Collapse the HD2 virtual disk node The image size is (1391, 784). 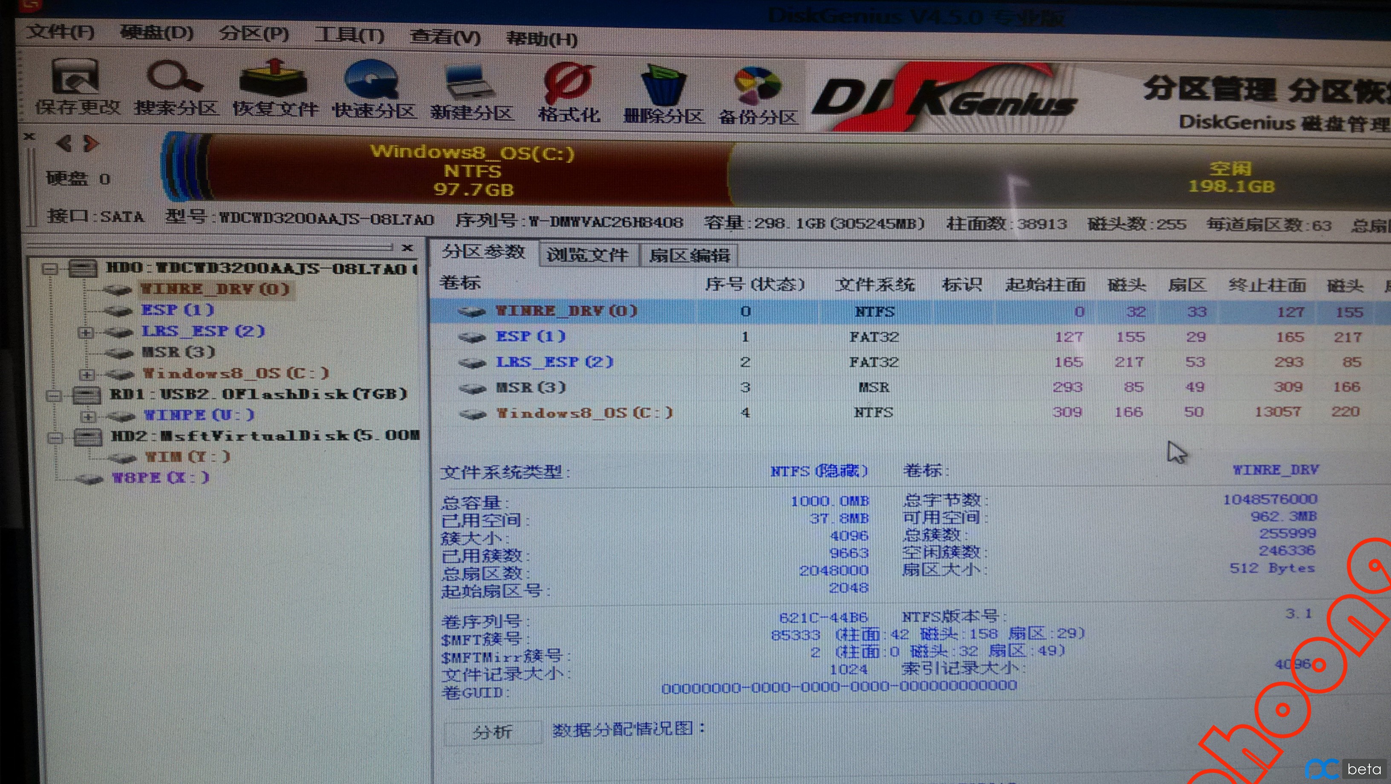(54, 437)
